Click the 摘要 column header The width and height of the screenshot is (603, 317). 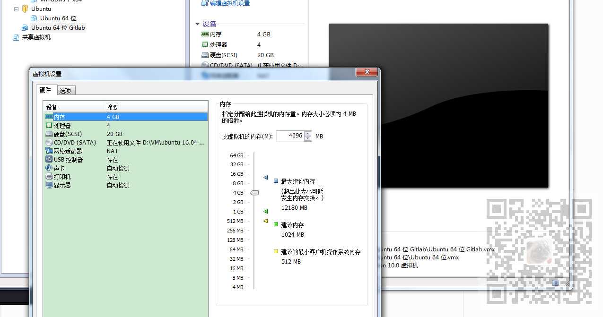[156, 107]
